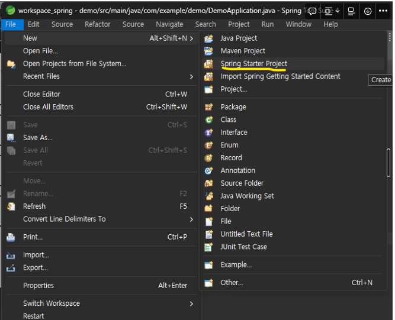Open the Help menu

(x=330, y=24)
